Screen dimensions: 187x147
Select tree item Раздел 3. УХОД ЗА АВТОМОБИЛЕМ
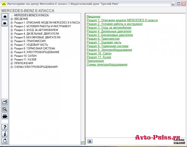pyautogui.click(x=36, y=30)
